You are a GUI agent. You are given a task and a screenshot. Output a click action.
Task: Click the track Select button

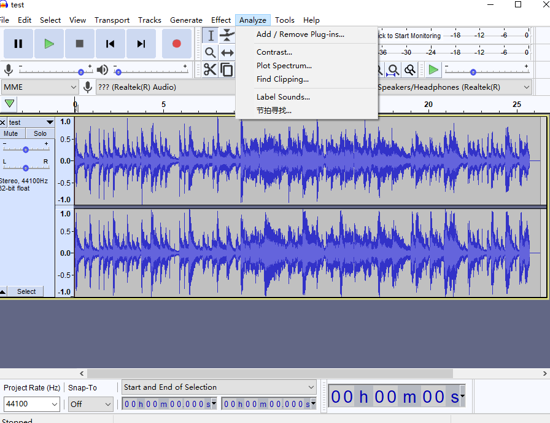pos(26,291)
